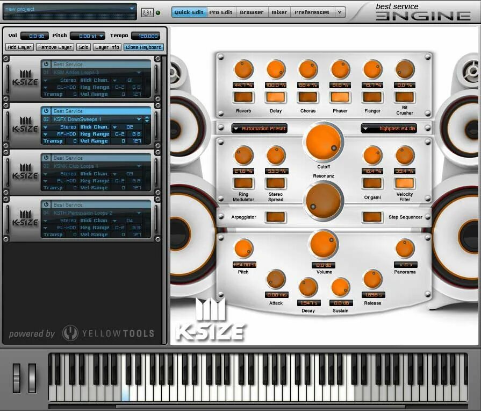Click the Ring Modulator knob
The width and height of the screenshot is (481, 411).
tap(243, 155)
